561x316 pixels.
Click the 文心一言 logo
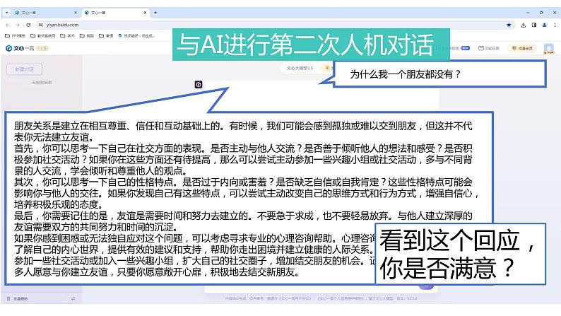click(x=19, y=48)
